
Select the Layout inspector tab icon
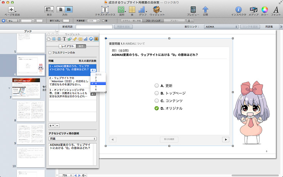(54, 39)
